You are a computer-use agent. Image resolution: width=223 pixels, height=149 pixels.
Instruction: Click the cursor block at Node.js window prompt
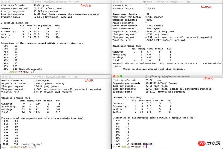point(34,72)
